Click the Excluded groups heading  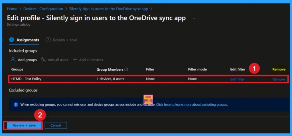23,90
